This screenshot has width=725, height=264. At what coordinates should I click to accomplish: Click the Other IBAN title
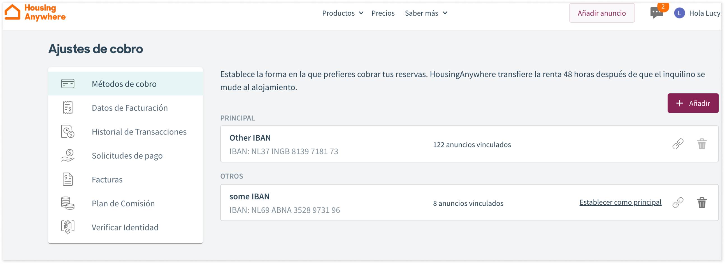click(x=250, y=138)
